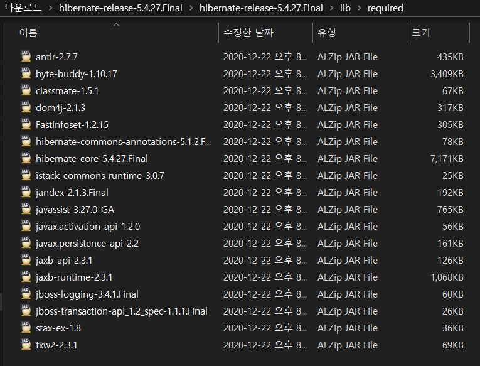The image size is (480, 366).
Task: Select file name jaxb-runtime-2.3.1
Action: click(x=74, y=277)
